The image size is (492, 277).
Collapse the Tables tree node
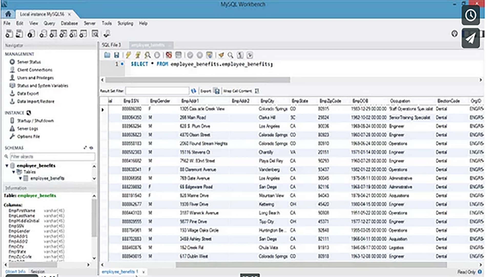click(14, 172)
